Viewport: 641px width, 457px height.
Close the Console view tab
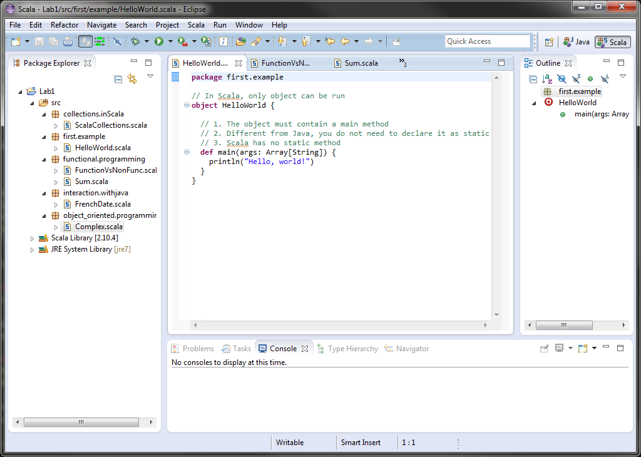[305, 349]
